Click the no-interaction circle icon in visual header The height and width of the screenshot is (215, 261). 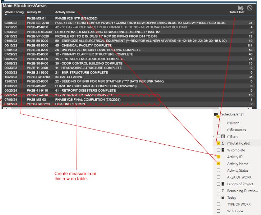(249, 8)
